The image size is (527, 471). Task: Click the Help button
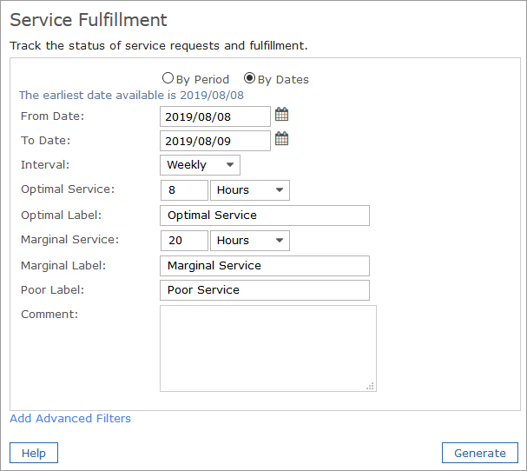[34, 453]
